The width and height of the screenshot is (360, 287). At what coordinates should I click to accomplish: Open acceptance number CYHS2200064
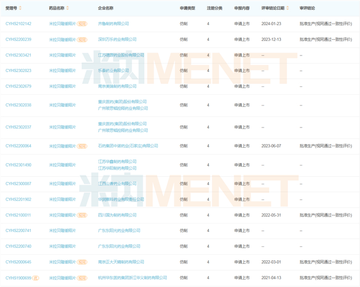click(19, 146)
